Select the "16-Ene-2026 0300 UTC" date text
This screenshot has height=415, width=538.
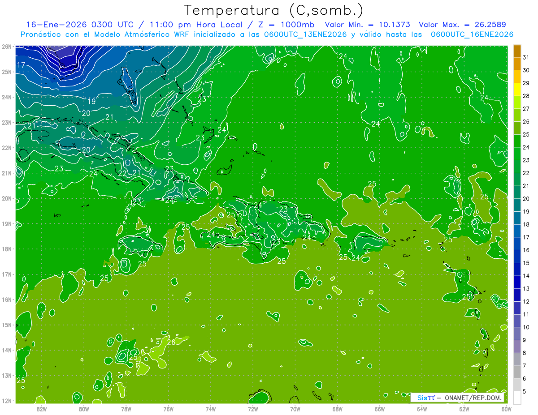[80, 25]
